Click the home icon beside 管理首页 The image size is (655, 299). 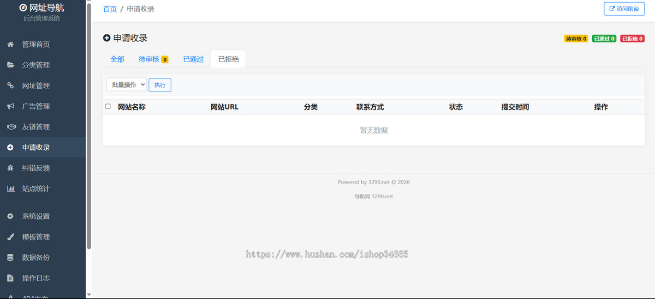(10, 44)
